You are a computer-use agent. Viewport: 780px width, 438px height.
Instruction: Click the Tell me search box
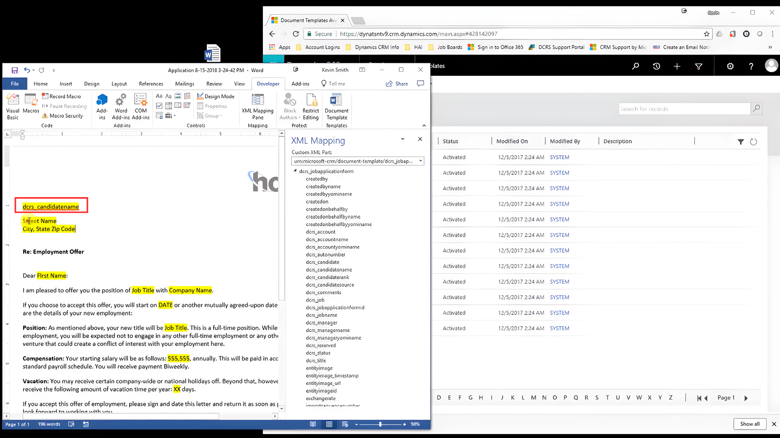(334, 84)
